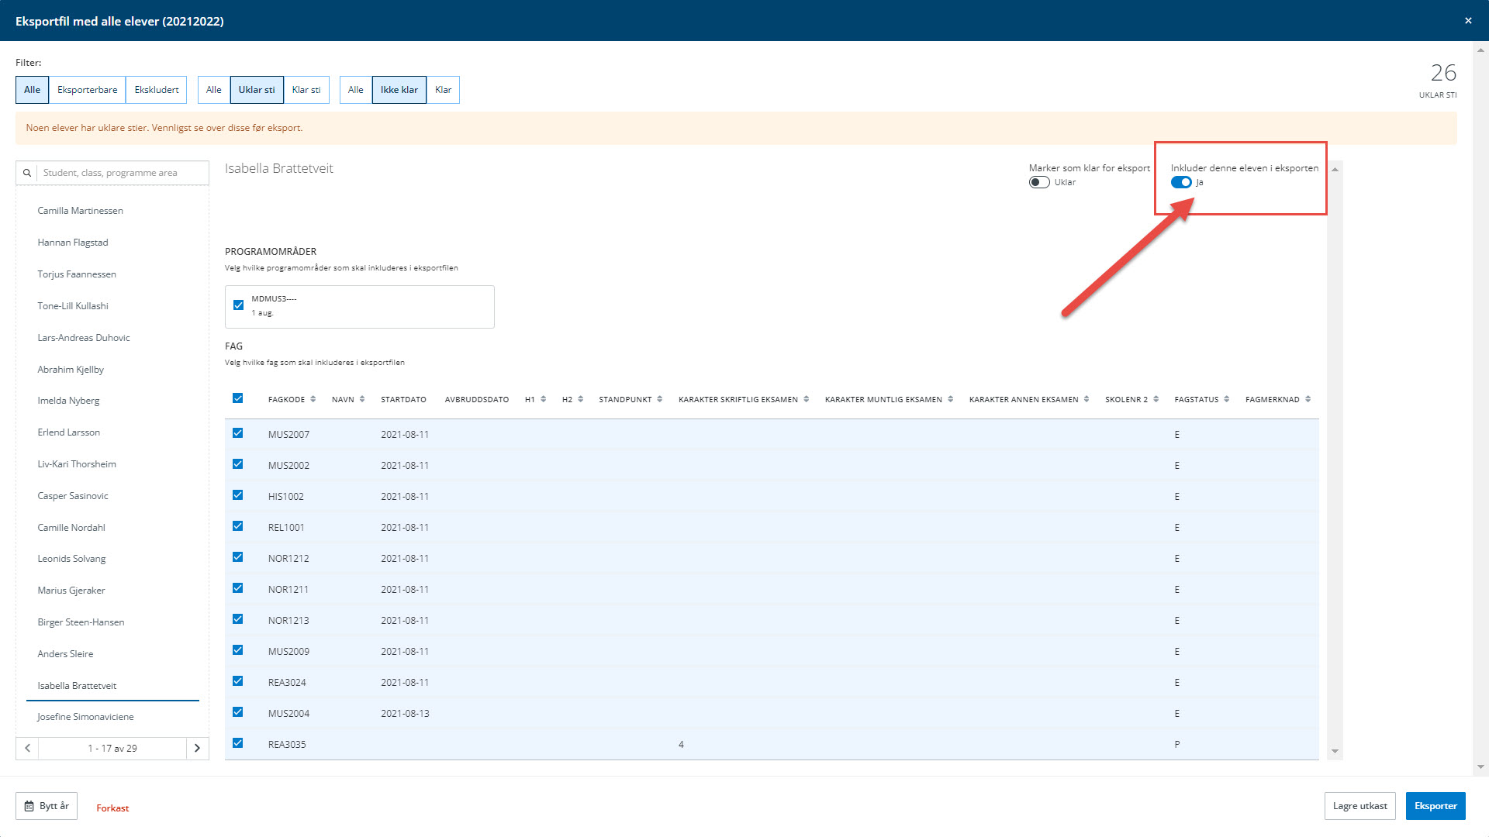Screen dimensions: 1489x837
Task: Uncheck the MUS2002 subject row
Action: (x=238, y=464)
